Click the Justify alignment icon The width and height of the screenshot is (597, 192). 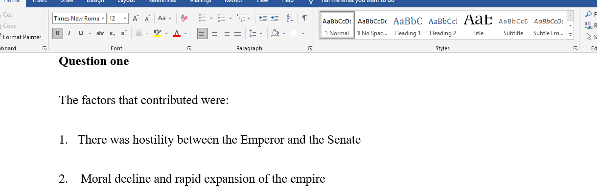pyautogui.click(x=238, y=33)
